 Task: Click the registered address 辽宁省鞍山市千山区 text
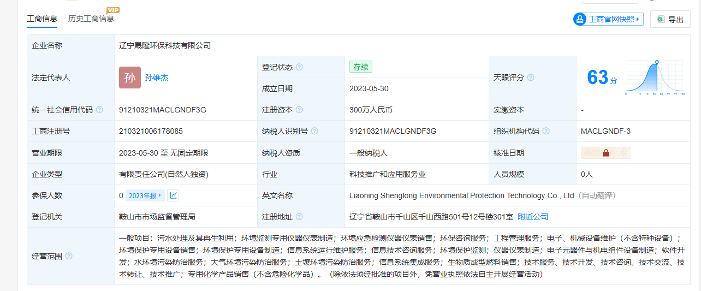tap(431, 217)
